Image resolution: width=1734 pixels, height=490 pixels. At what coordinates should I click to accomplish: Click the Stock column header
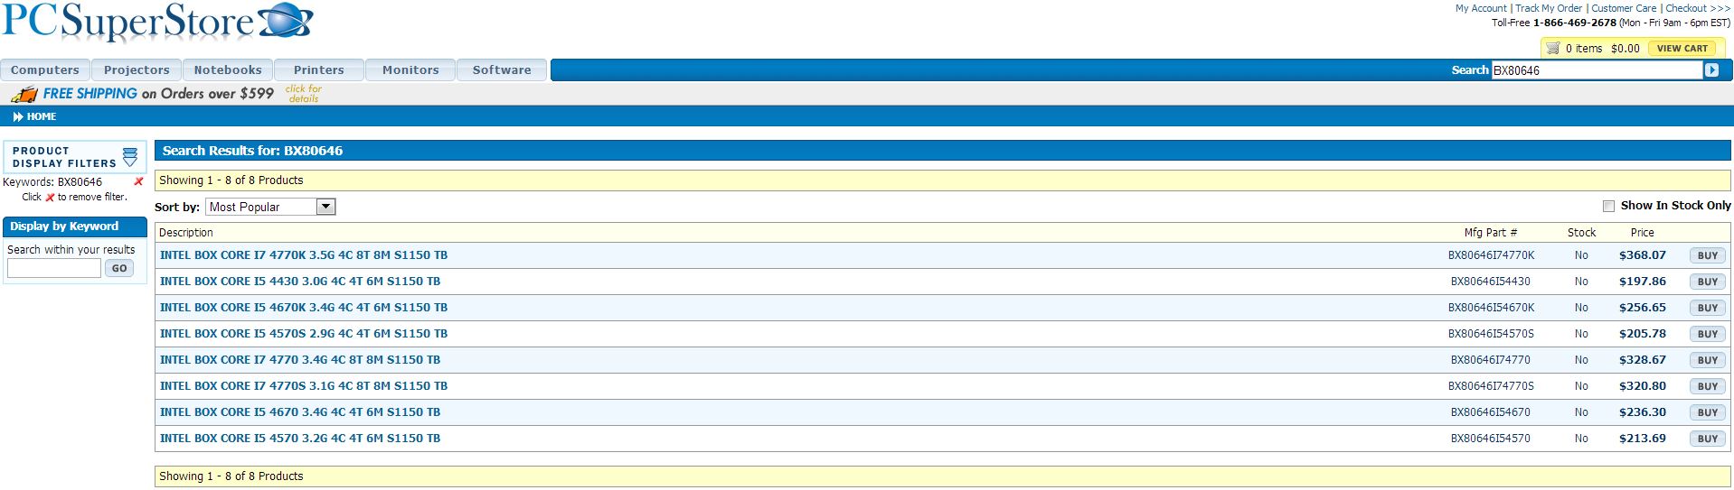1581,233
